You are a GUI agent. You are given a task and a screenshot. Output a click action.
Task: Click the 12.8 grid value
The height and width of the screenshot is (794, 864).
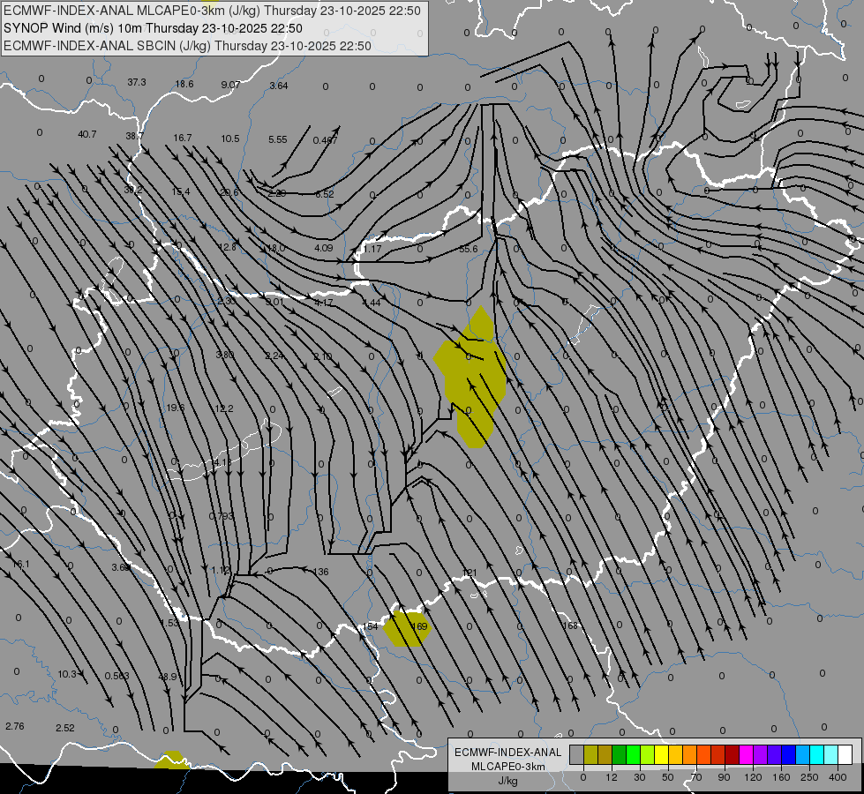tap(227, 247)
